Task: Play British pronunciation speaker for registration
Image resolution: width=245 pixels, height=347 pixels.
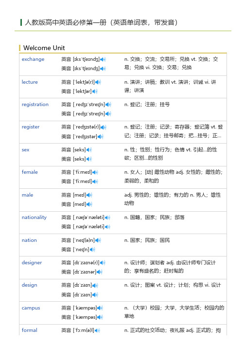Action: [108, 105]
